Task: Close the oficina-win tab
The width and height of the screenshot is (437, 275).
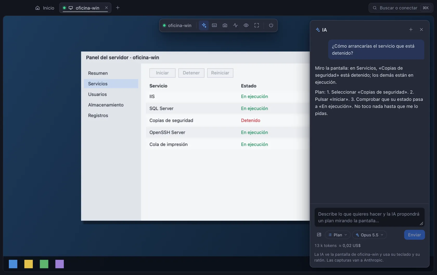Action: click(106, 8)
